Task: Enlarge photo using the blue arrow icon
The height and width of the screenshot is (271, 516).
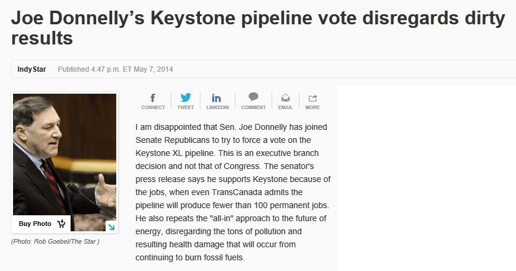Action: 110,225
